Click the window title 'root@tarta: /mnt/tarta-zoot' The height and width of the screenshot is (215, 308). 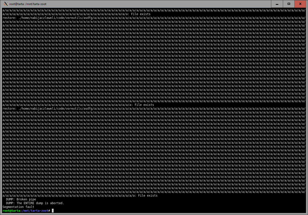pyautogui.click(x=28, y=4)
